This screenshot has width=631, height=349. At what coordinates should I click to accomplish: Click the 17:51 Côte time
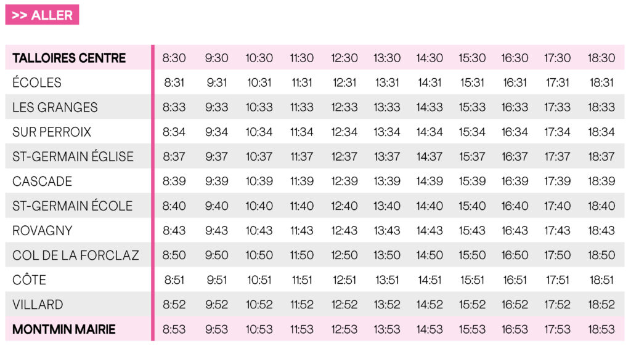557,280
